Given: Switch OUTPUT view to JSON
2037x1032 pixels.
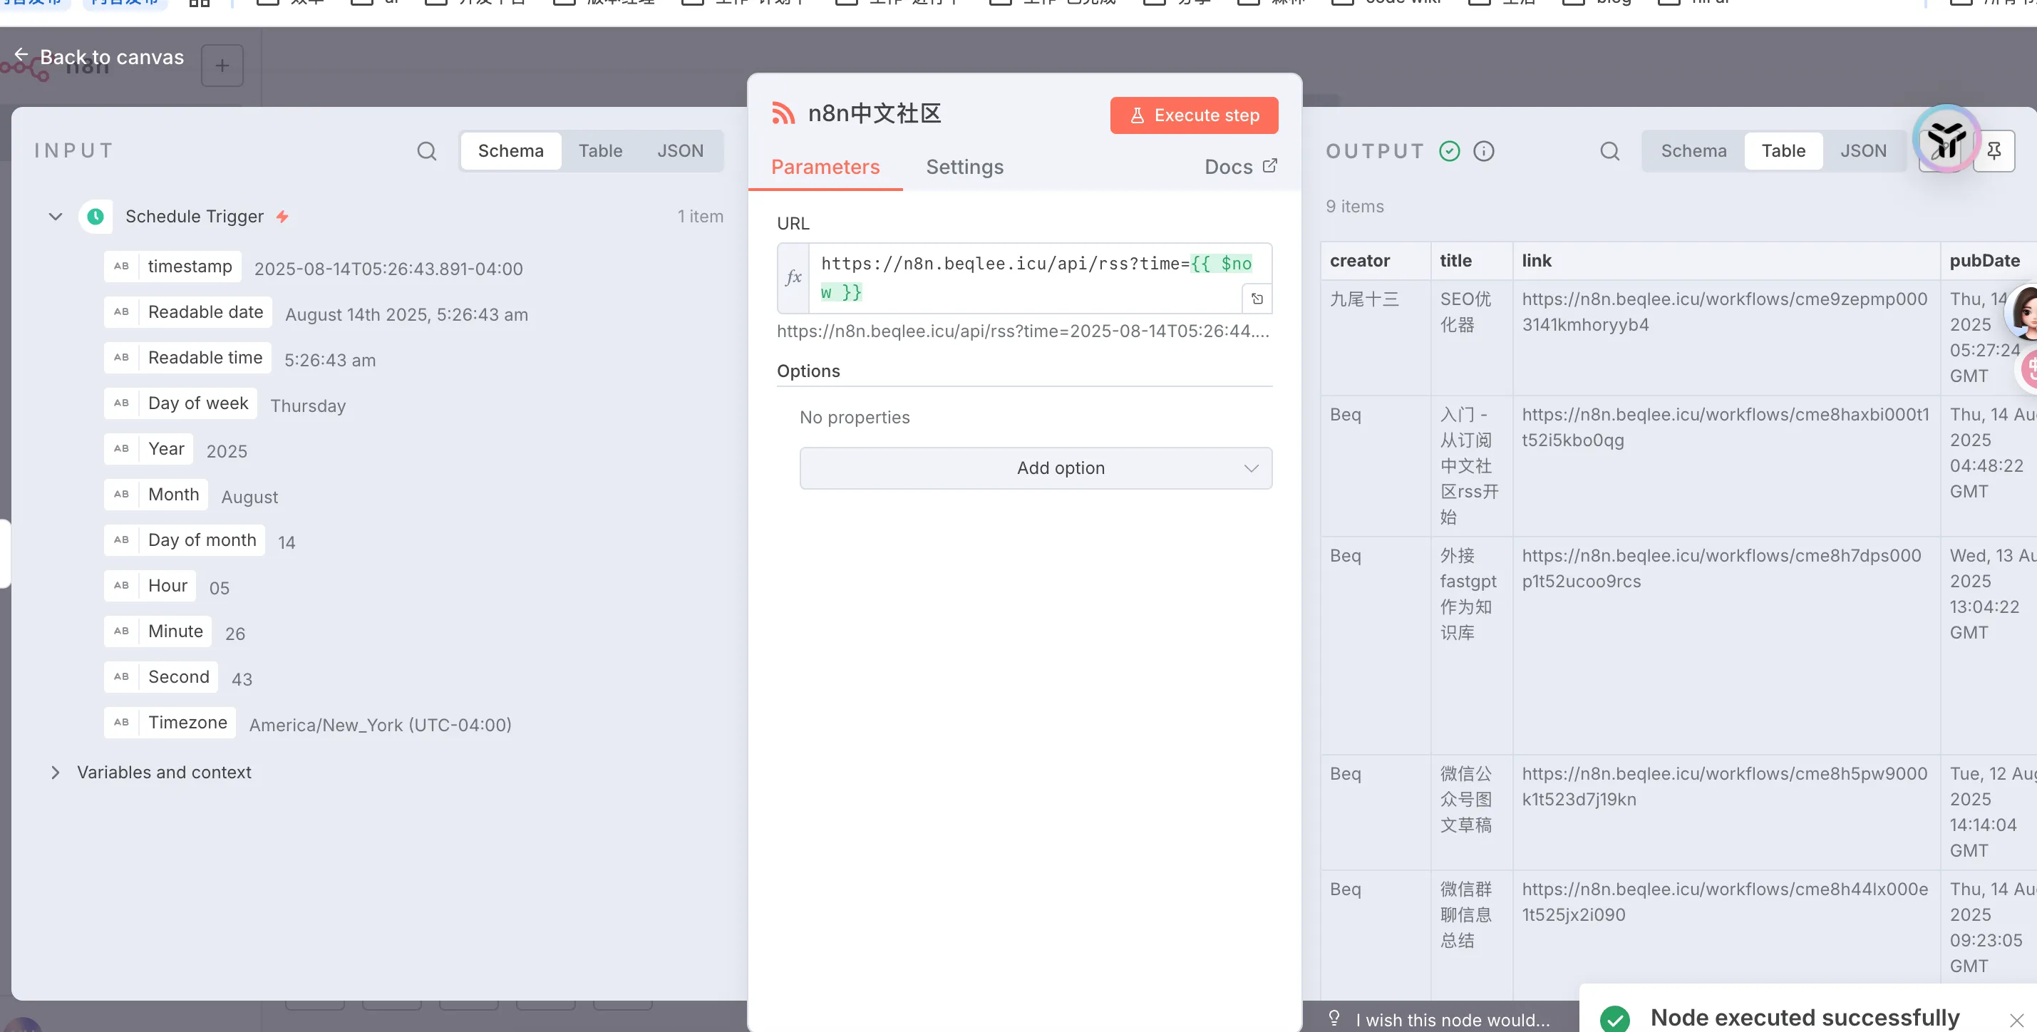Looking at the screenshot, I should click(x=1863, y=151).
